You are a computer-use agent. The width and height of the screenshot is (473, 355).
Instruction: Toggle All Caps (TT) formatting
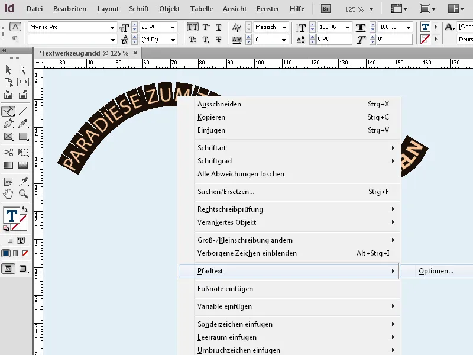point(193,27)
